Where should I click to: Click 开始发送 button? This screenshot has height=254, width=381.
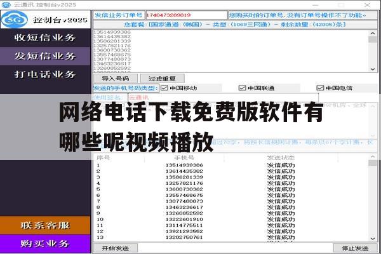pyautogui.click(x=116, y=248)
